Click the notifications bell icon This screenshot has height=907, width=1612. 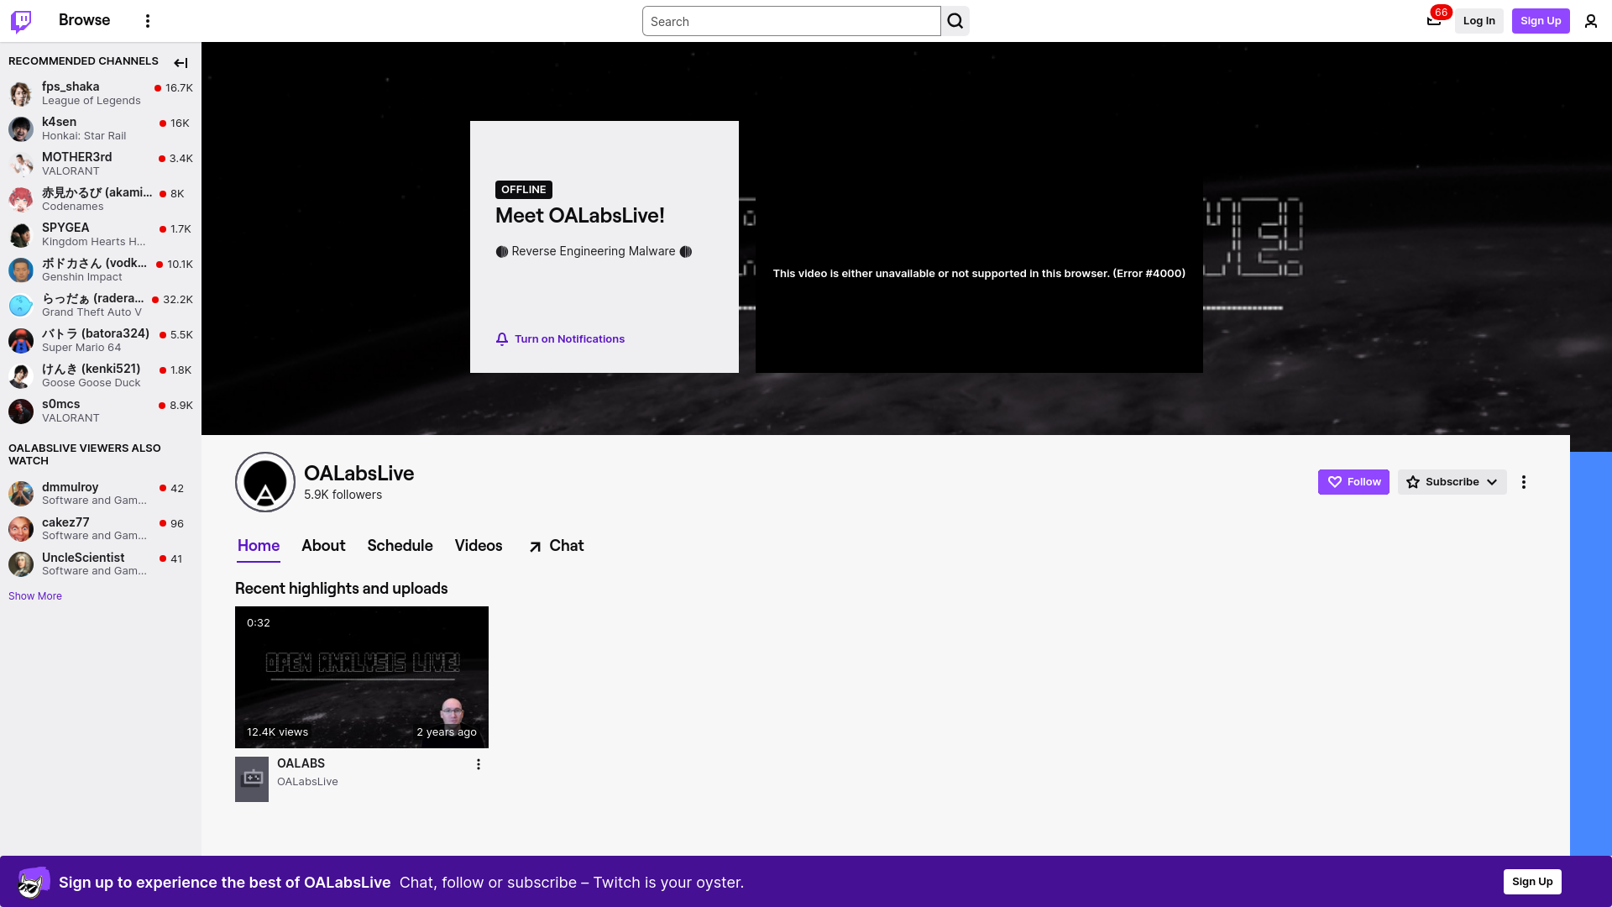click(x=501, y=339)
